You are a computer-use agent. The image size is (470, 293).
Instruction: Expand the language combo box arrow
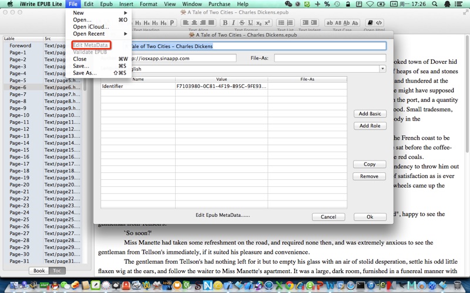click(x=382, y=69)
